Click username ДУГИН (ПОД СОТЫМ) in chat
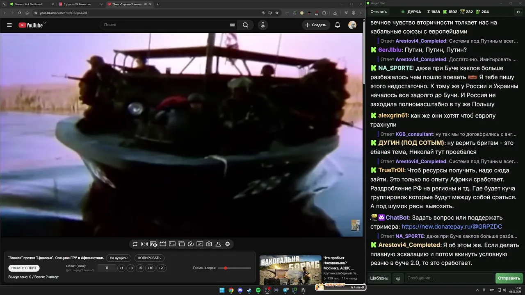The width and height of the screenshot is (525, 295). tap(411, 143)
